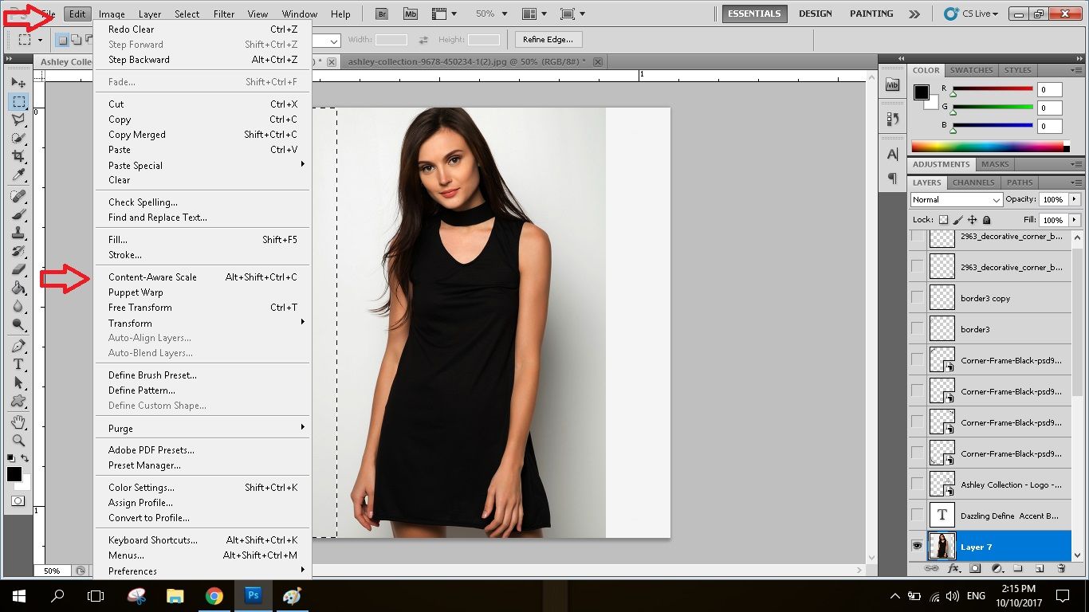Select the Hand tool
Screen dimensions: 1089x612
18,422
